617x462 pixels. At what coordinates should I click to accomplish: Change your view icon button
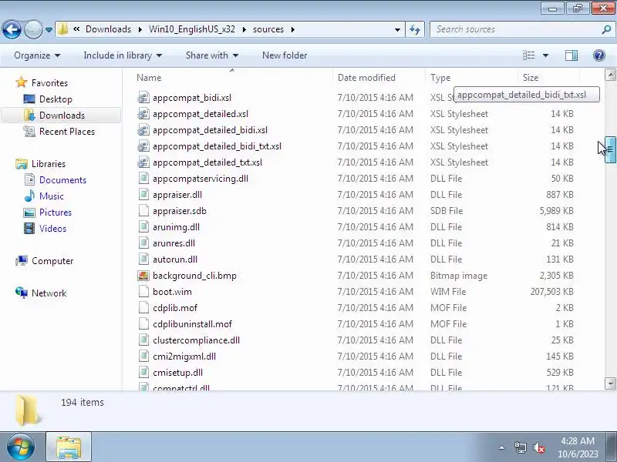pyautogui.click(x=528, y=55)
